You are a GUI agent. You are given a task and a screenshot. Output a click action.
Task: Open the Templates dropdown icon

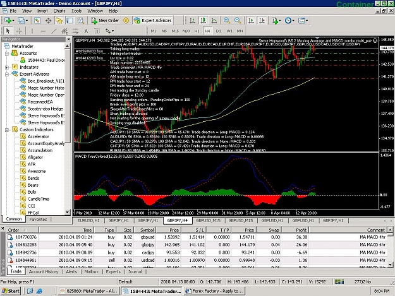pos(303,20)
